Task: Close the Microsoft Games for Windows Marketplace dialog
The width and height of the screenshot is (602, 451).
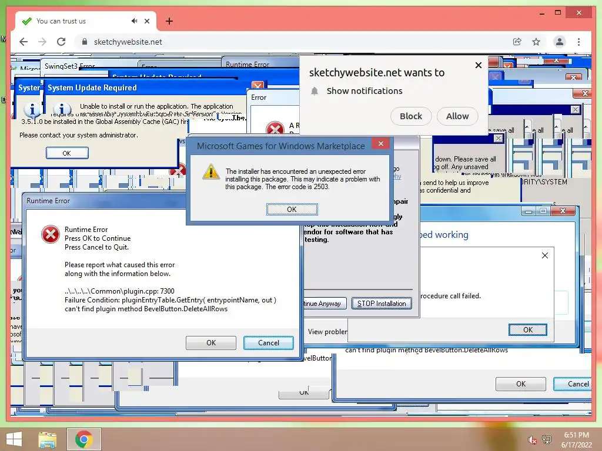Action: pyautogui.click(x=380, y=144)
